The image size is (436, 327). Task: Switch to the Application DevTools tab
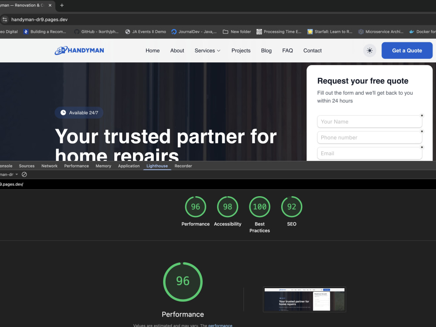[x=129, y=166]
